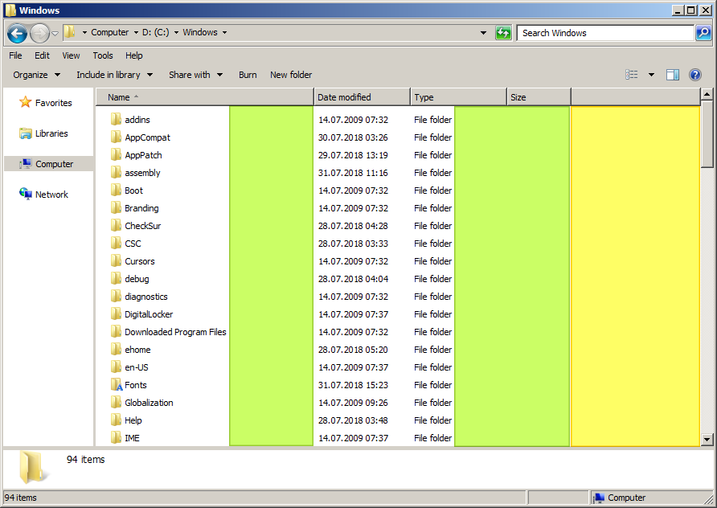Click the search magnifier button

pyautogui.click(x=703, y=33)
